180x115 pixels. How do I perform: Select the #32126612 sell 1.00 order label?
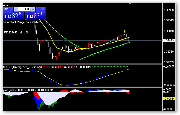coord(16,33)
